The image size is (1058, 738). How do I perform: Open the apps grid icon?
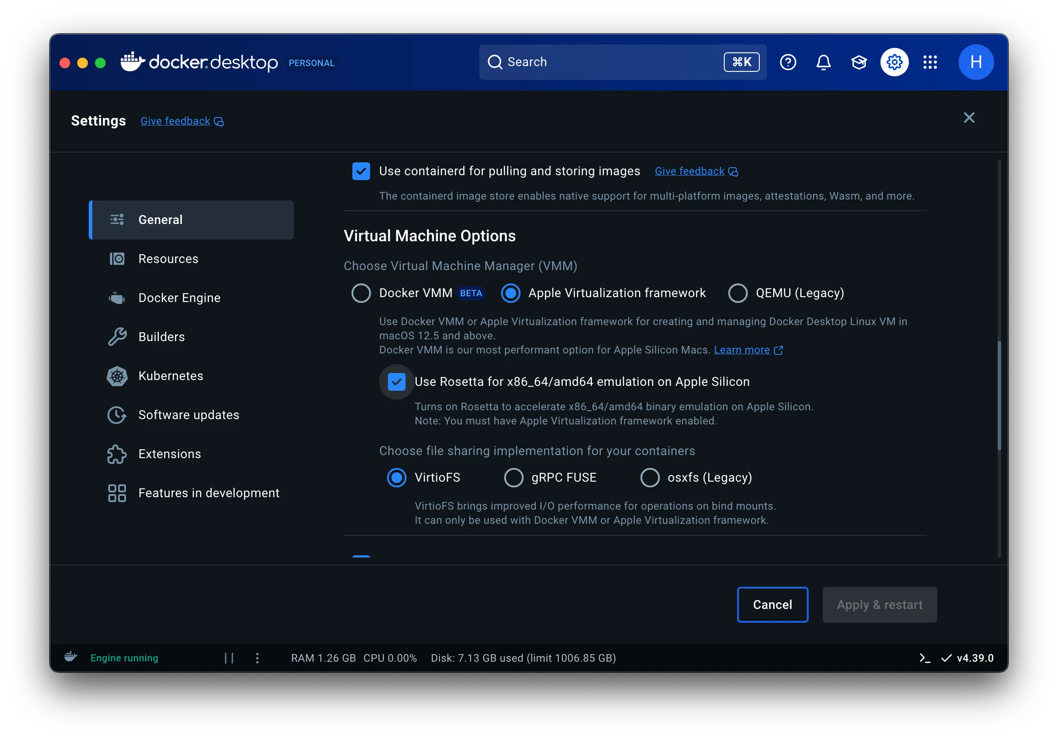coord(929,62)
